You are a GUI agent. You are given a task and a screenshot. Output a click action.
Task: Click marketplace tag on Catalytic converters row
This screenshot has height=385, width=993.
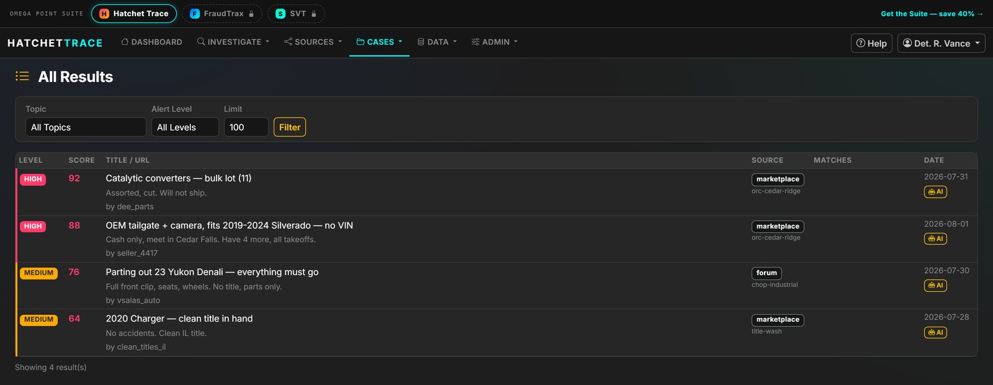(x=778, y=179)
